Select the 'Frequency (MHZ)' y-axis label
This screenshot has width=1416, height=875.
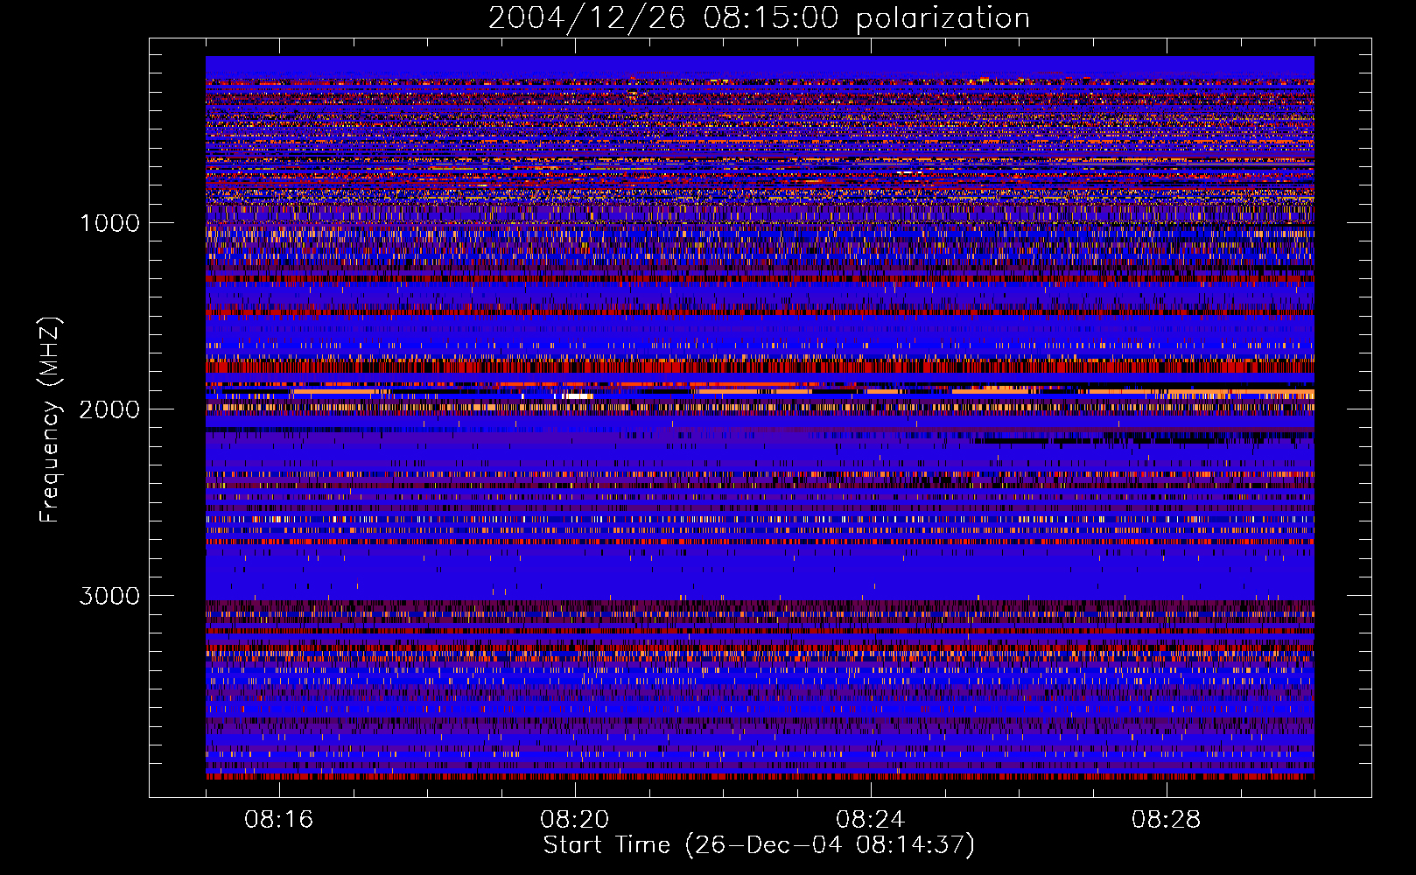49,420
